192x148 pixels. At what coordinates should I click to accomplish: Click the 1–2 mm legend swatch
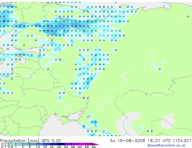click(x=19, y=144)
